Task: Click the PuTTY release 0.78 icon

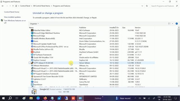Action: [x=32, y=63]
